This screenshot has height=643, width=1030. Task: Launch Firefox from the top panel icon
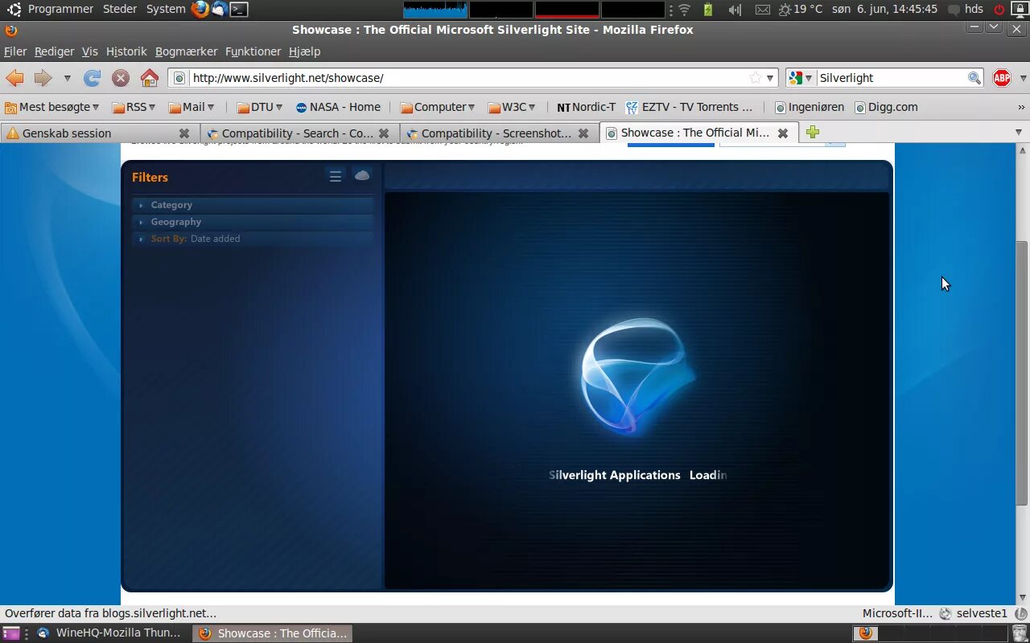(200, 9)
